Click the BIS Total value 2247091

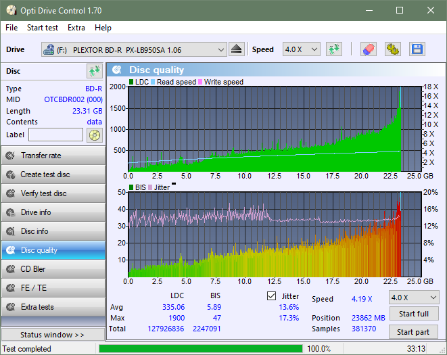pos(207,329)
